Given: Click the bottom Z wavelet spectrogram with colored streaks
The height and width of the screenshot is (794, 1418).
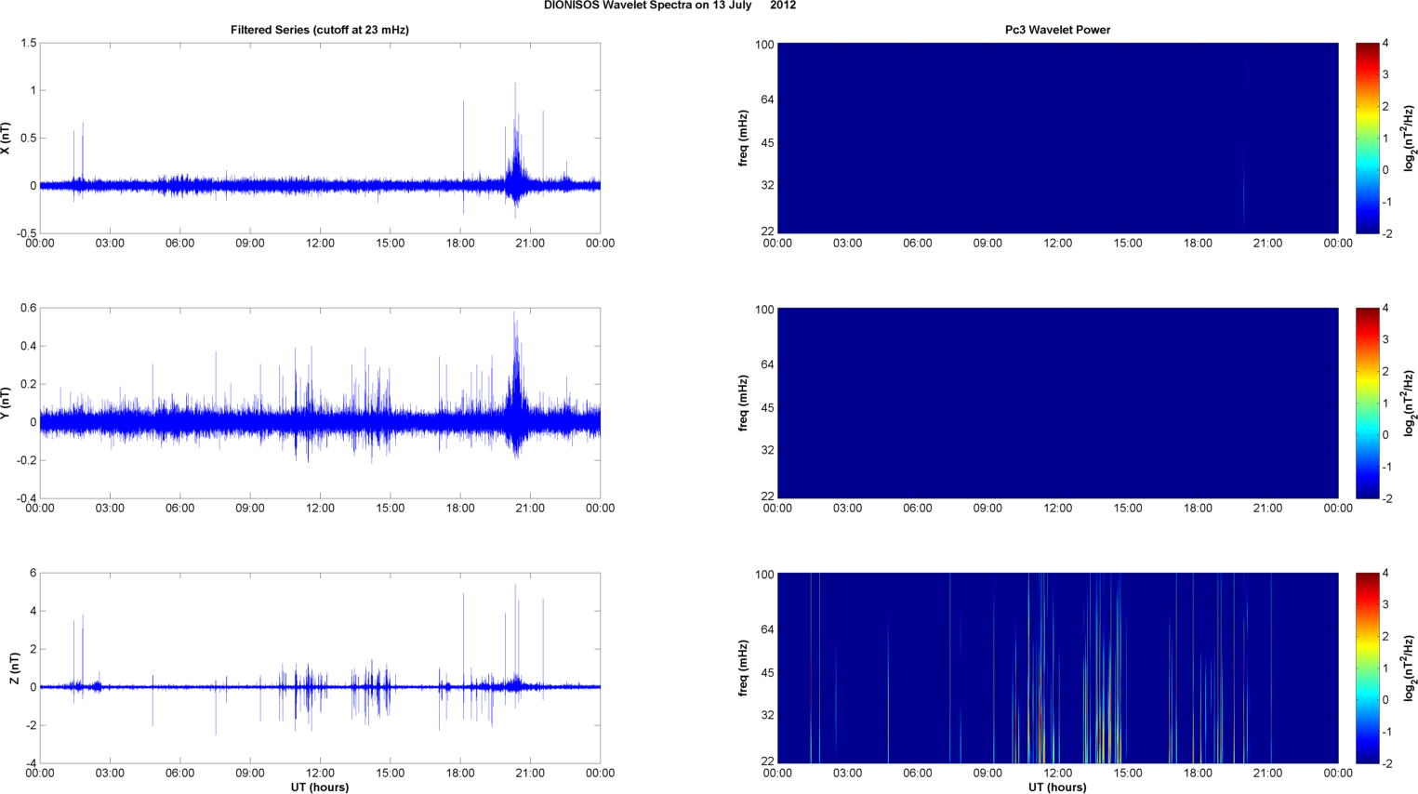Looking at the screenshot, I should point(1057,668).
